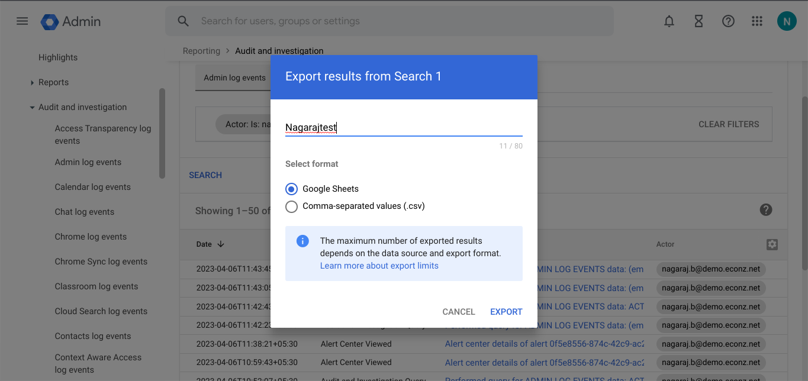
Task: Open the Google apps grid
Action: (x=757, y=21)
